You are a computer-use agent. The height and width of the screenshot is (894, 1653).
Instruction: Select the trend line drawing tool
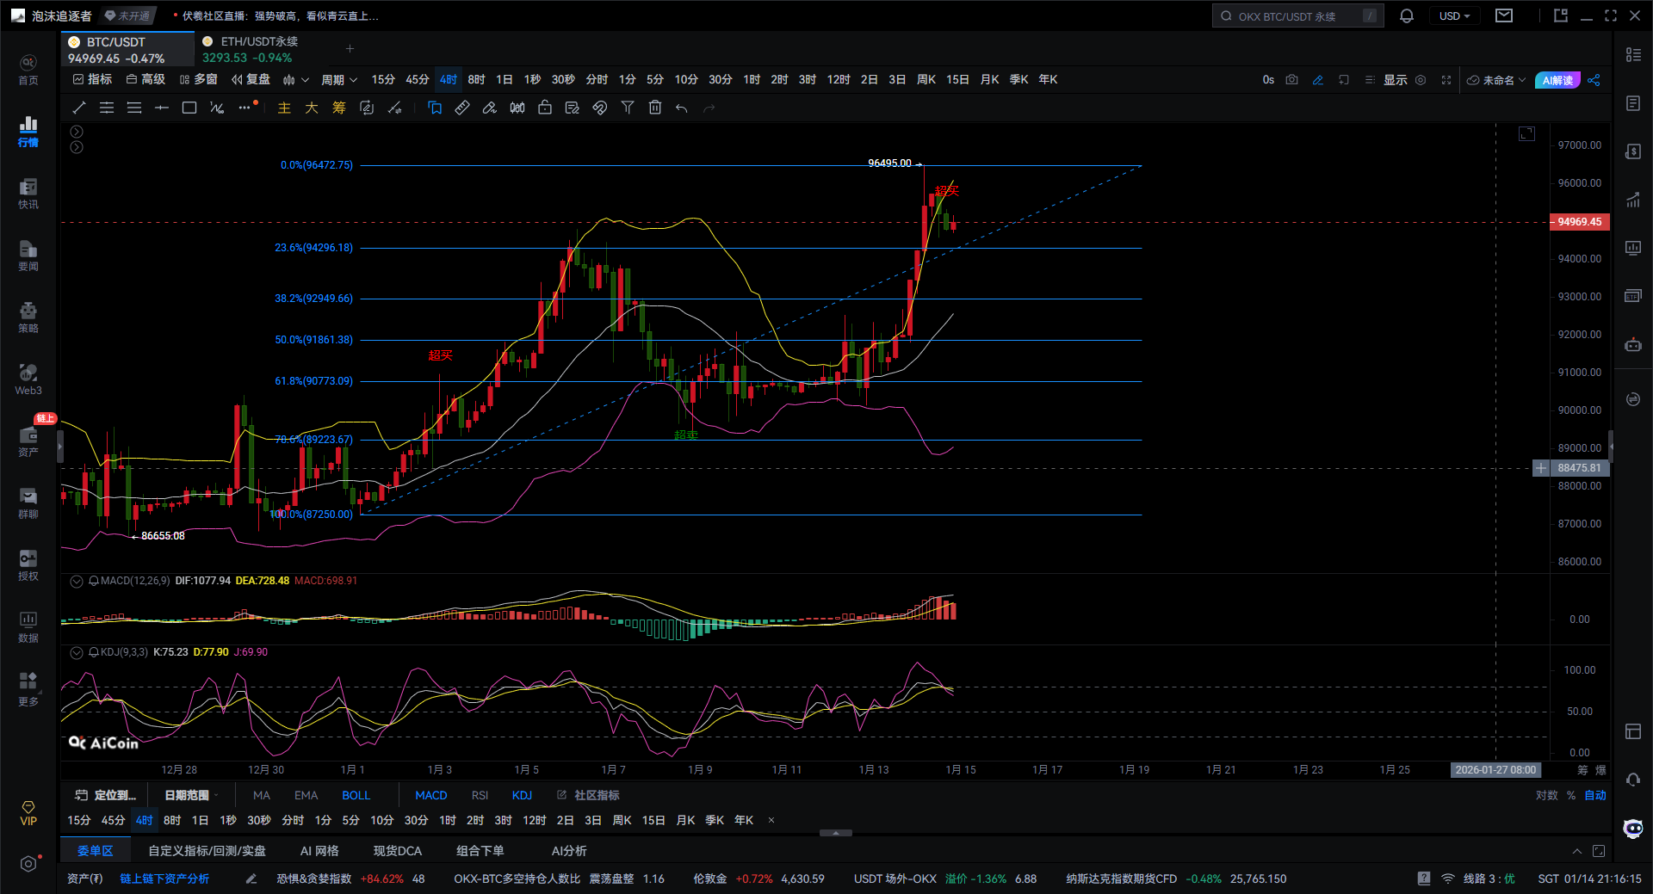[79, 108]
